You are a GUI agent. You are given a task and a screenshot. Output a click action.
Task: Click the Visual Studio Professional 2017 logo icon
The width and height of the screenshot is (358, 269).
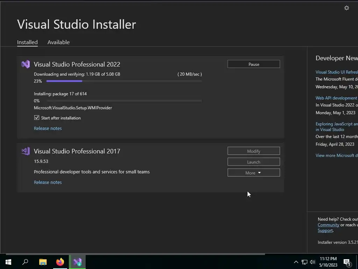[x=26, y=151]
